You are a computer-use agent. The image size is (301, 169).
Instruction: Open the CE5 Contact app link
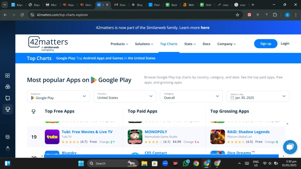[x=155, y=153]
